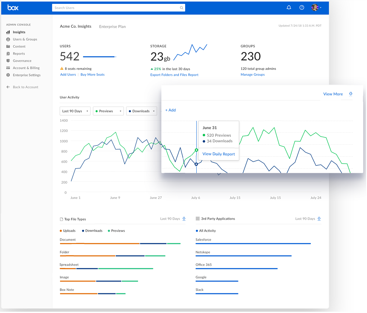This screenshot has height=313, width=367.
Task: Click the Reports sidebar icon
Action: 8,54
